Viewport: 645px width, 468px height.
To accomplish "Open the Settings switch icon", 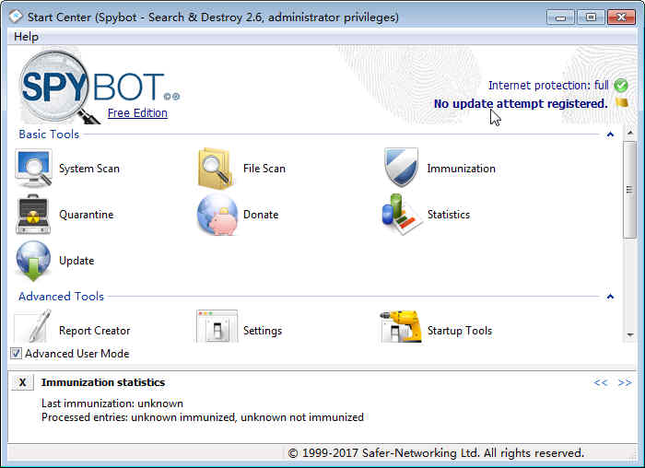I will (217, 326).
